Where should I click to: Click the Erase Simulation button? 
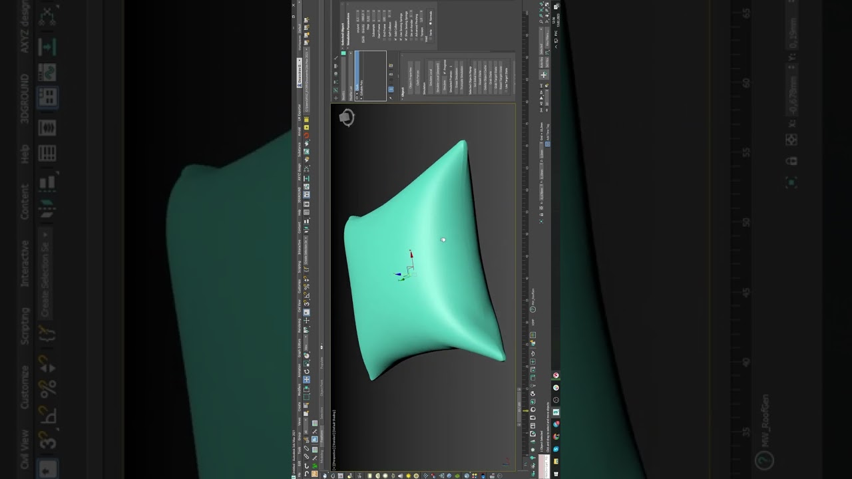(x=456, y=77)
